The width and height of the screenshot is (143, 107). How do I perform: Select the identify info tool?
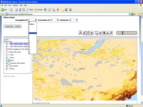click(x=100, y=33)
